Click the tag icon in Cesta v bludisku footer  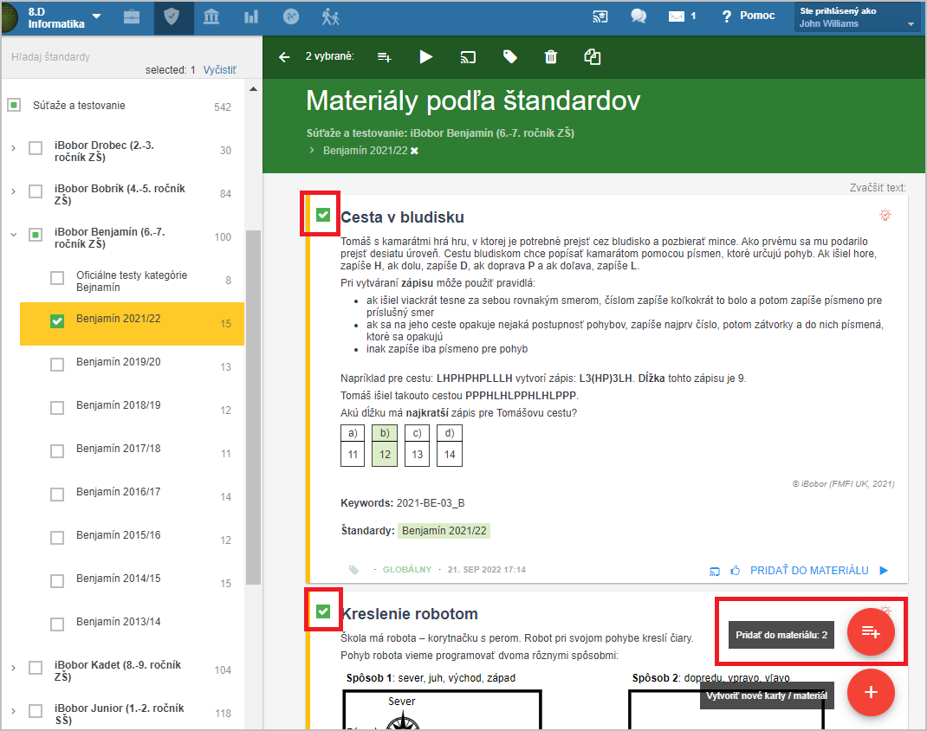353,570
